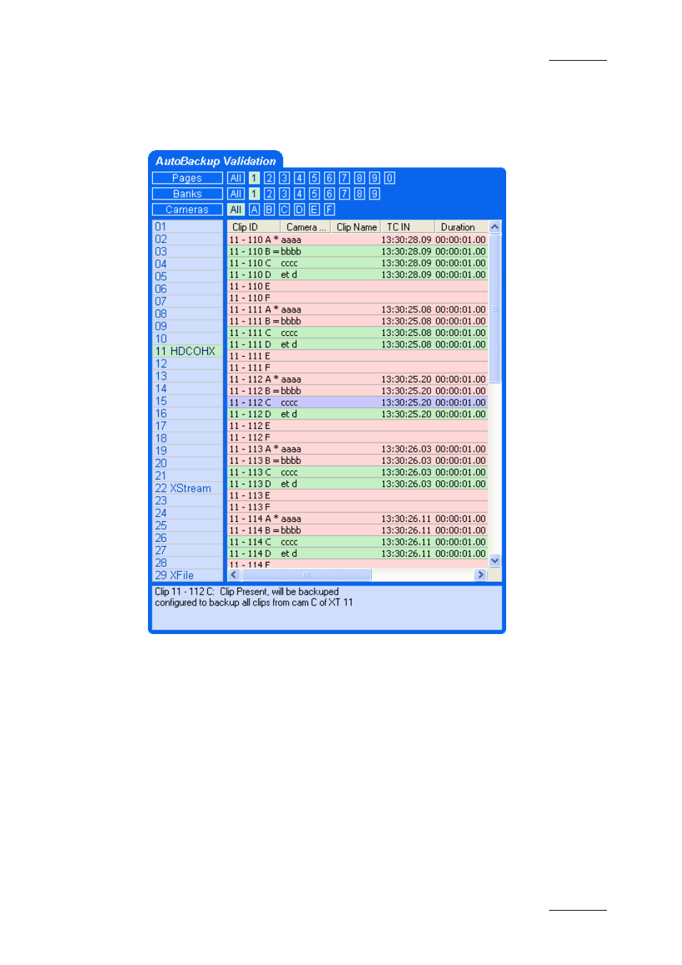Sort by Duration column header
The height and width of the screenshot is (965, 682).
(461, 227)
